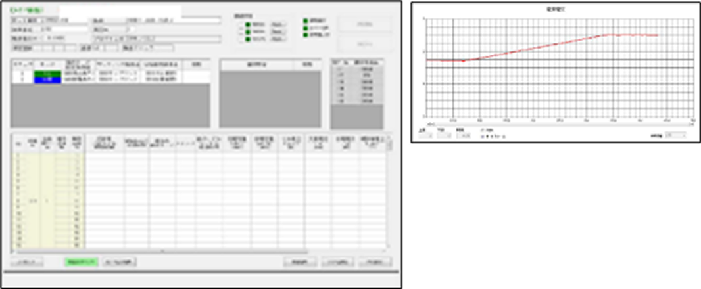Click the third green status indicator in measurement group
This screenshot has height=289, width=701.
coord(247,39)
